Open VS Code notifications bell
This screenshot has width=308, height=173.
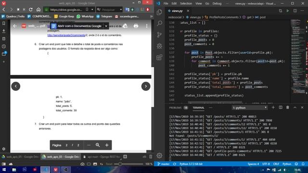click(x=303, y=164)
